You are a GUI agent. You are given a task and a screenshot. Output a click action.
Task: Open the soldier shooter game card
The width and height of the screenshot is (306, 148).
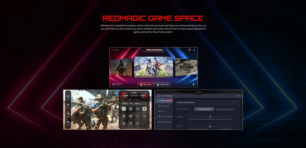coord(121,68)
